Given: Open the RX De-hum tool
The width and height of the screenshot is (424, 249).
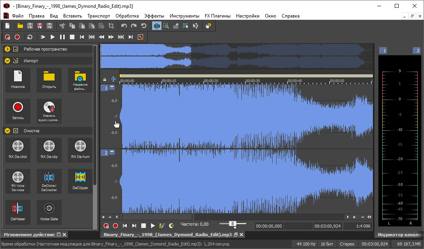Looking at the screenshot, I should 80,150.
